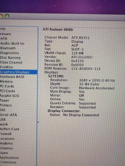Viewport: 125px width, 166px height.
Task: Click Quartz Extreme Supported value
Action: click(x=87, y=104)
